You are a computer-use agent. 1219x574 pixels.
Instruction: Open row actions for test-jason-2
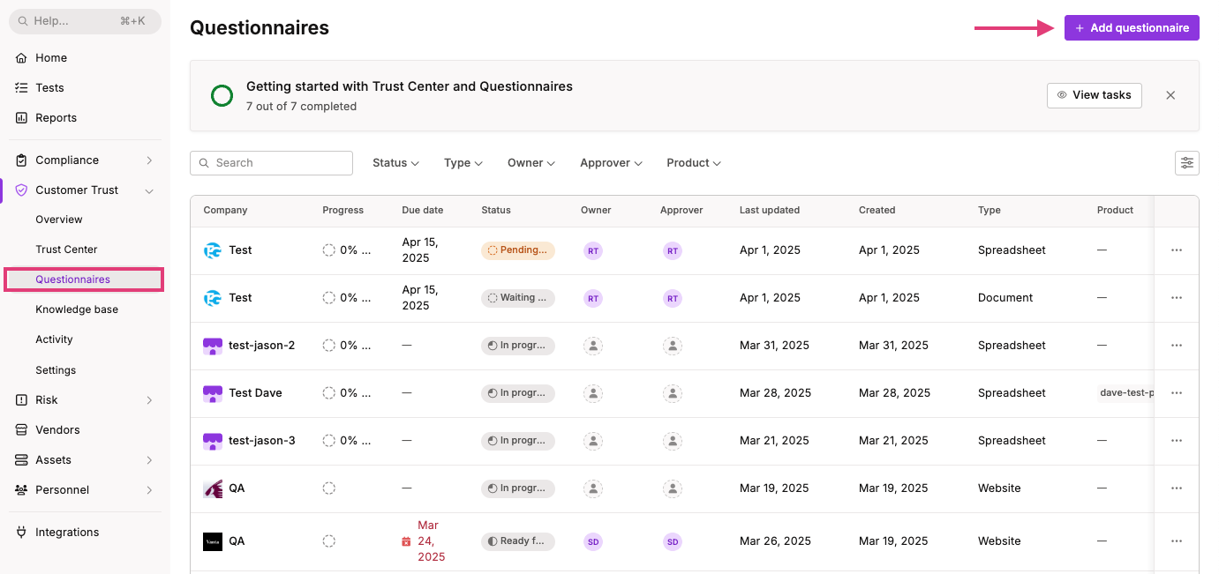tap(1177, 346)
